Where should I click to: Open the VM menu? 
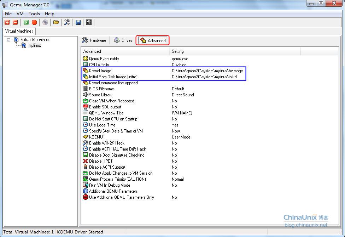click(20, 14)
